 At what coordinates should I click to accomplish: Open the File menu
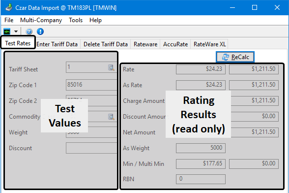(x=9, y=20)
